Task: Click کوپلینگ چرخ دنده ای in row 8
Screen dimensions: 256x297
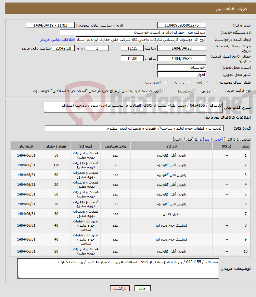Action: pyautogui.click(x=172, y=226)
